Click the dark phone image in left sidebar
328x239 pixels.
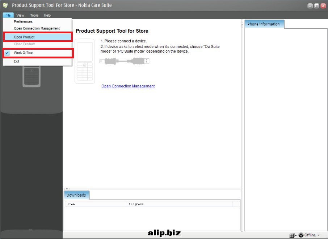pos(31,77)
